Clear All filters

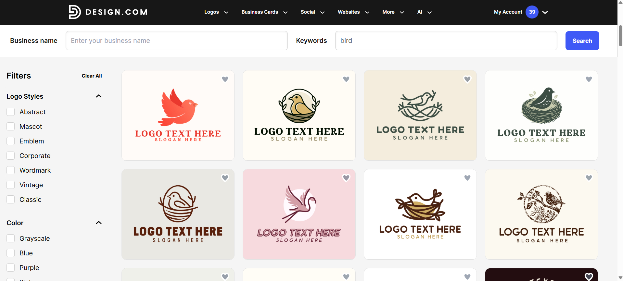click(92, 76)
